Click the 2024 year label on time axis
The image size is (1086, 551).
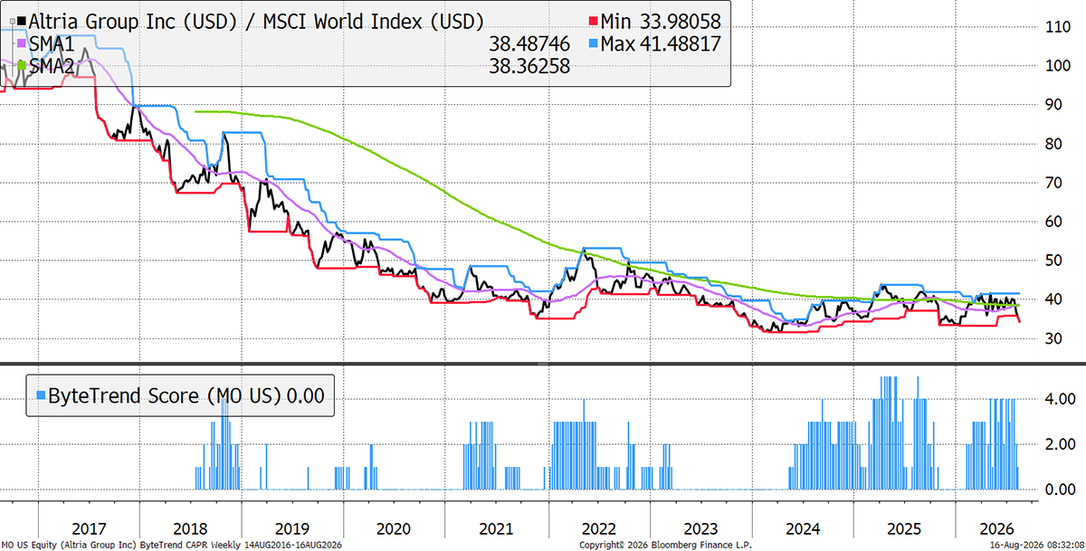(x=803, y=527)
